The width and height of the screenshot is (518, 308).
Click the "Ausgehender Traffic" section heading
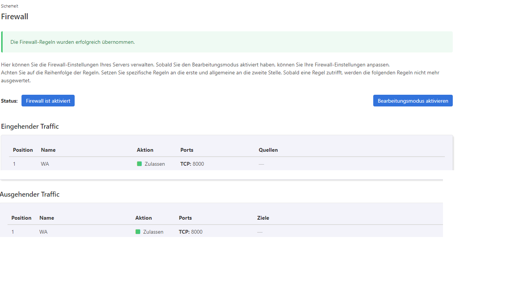click(30, 194)
